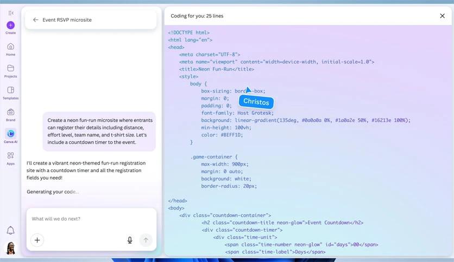Click the purple Create plus button

tap(11, 25)
